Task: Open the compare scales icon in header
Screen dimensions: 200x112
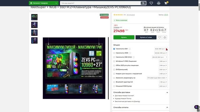Action: tap(158, 3)
